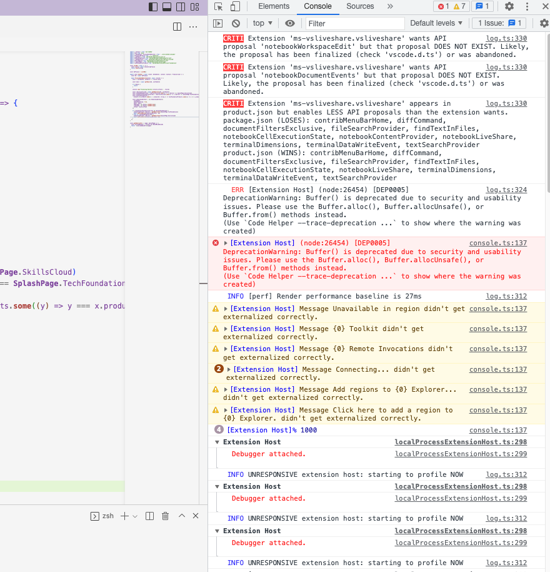Create a live expression with eye icon

[290, 23]
